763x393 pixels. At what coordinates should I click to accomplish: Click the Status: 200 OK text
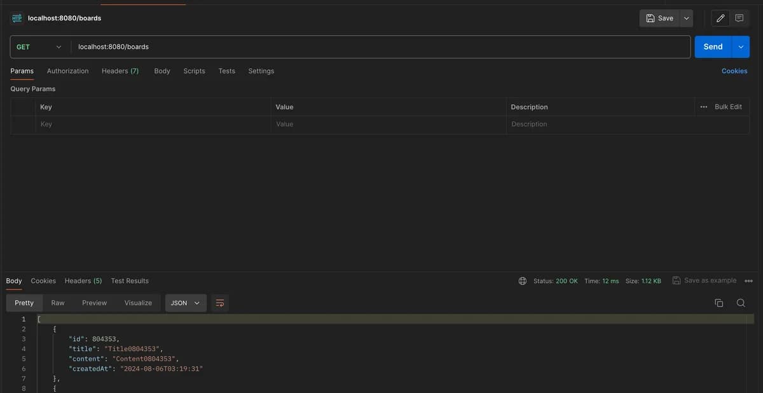(x=556, y=281)
